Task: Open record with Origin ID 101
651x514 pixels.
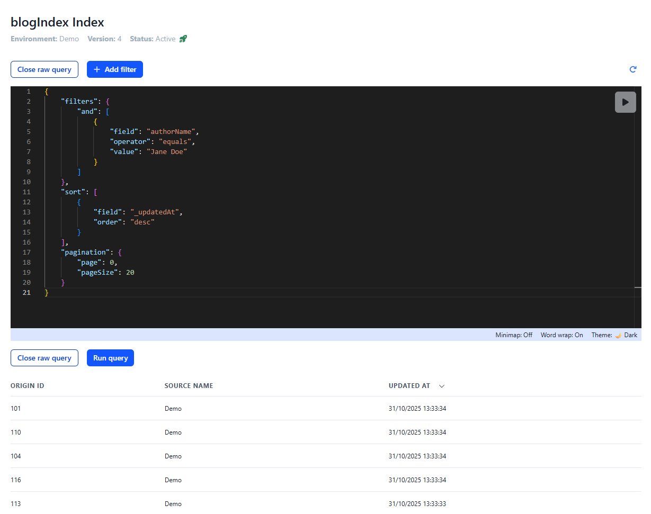Action: tap(15, 408)
